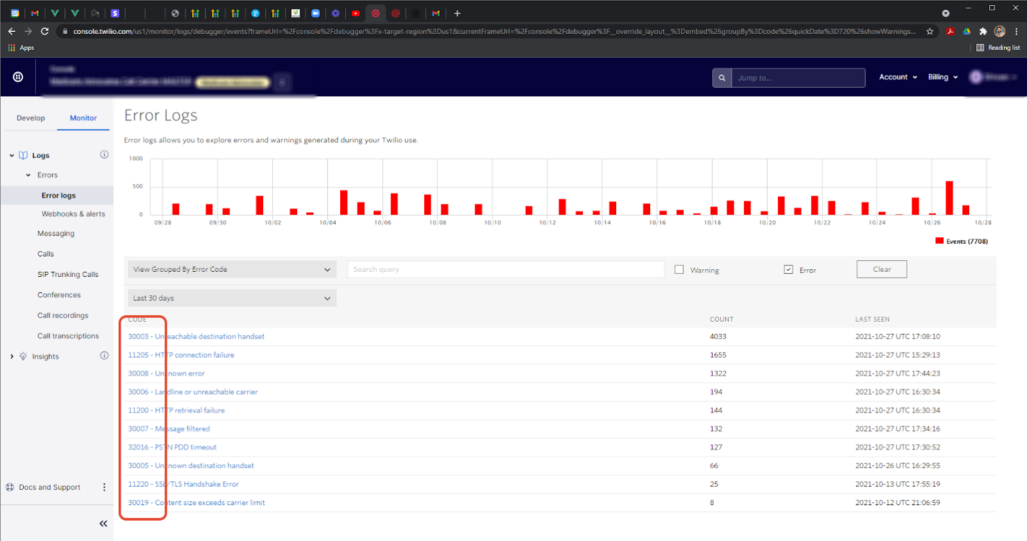Open the Account dropdown menu
The width and height of the screenshot is (1027, 541).
point(898,77)
